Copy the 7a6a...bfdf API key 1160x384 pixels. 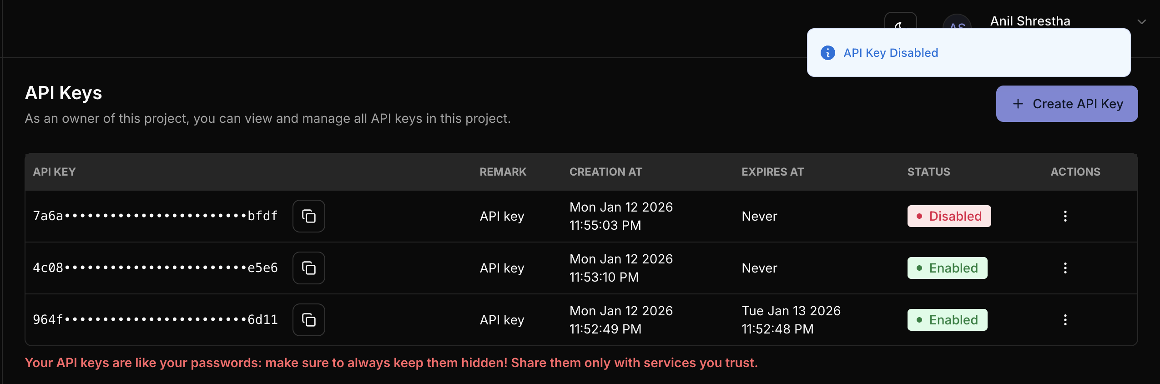[x=308, y=216]
